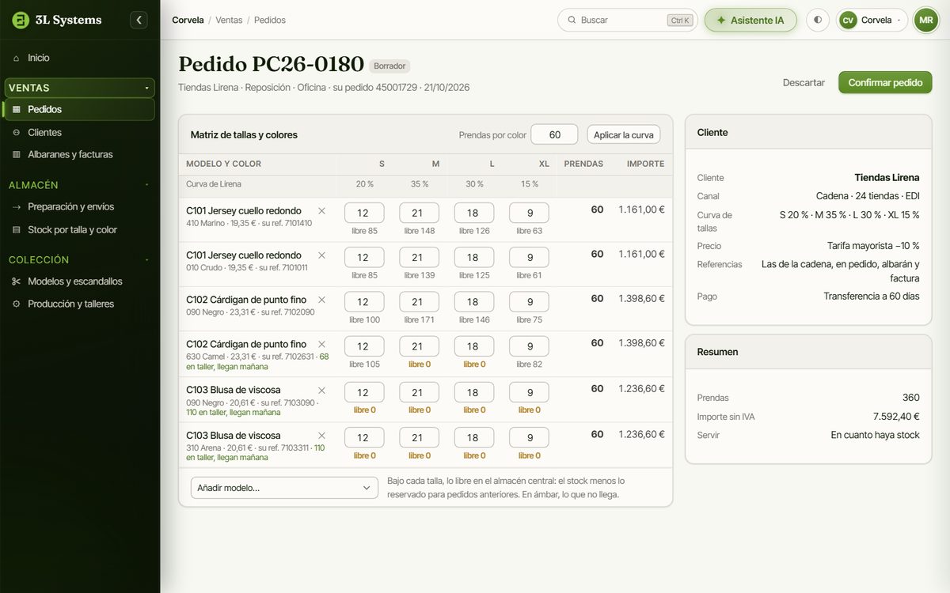Image resolution: width=950 pixels, height=593 pixels.
Task: Go to Inicio in the sidebar
Action: tap(80, 58)
